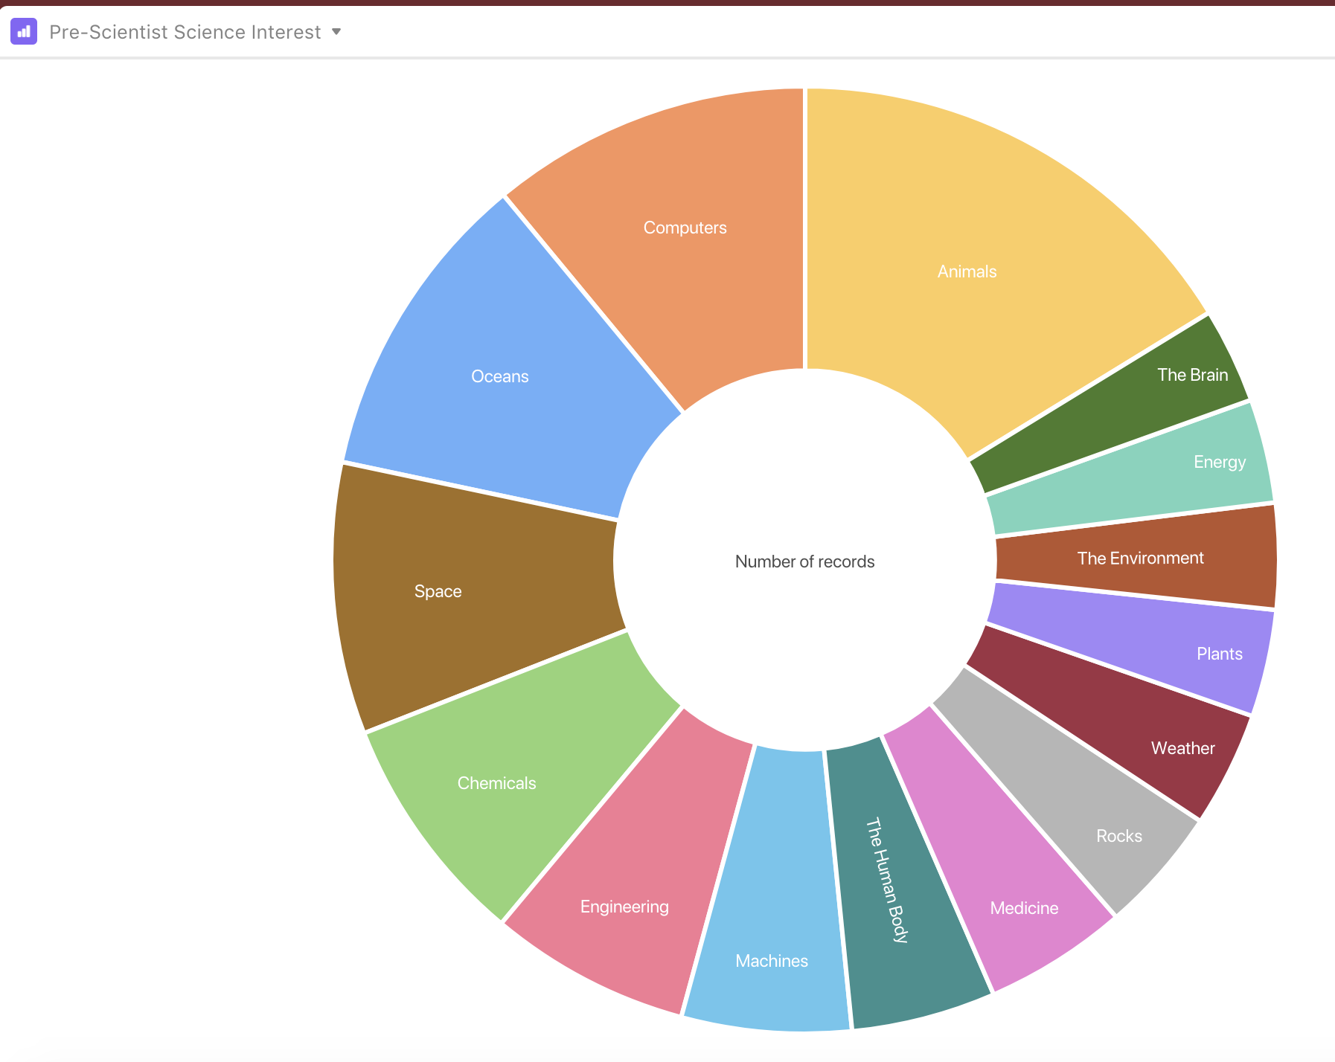This screenshot has height=1062, width=1335.
Task: Click the Number of records center label
Action: (804, 561)
